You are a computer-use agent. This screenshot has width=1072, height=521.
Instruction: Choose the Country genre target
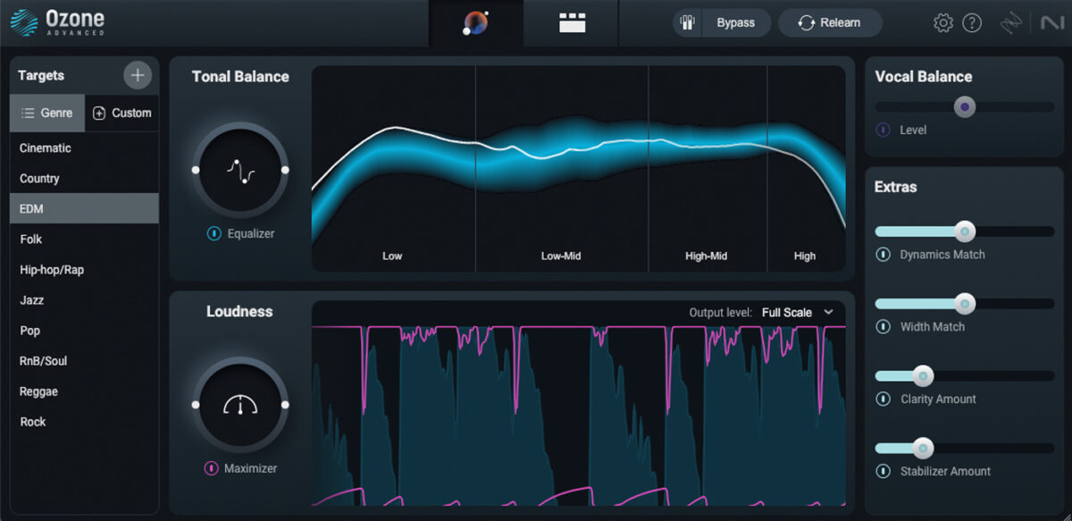tap(84, 179)
